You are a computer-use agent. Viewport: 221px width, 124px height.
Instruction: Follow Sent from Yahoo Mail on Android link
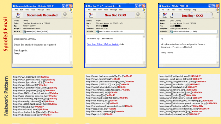103,44
